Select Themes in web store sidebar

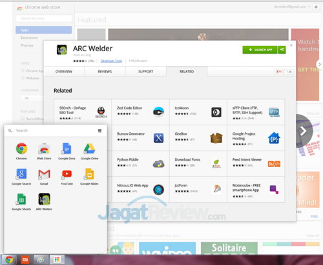[x=27, y=45]
